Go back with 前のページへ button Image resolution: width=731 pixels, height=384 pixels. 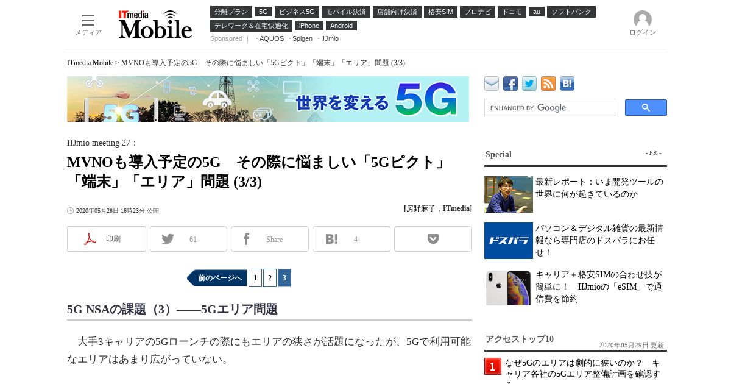pos(217,278)
